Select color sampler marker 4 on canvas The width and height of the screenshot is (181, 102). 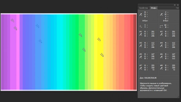click(x=40, y=41)
